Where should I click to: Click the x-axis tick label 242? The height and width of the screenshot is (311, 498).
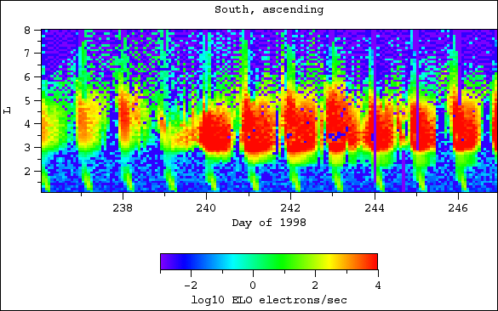click(x=290, y=208)
